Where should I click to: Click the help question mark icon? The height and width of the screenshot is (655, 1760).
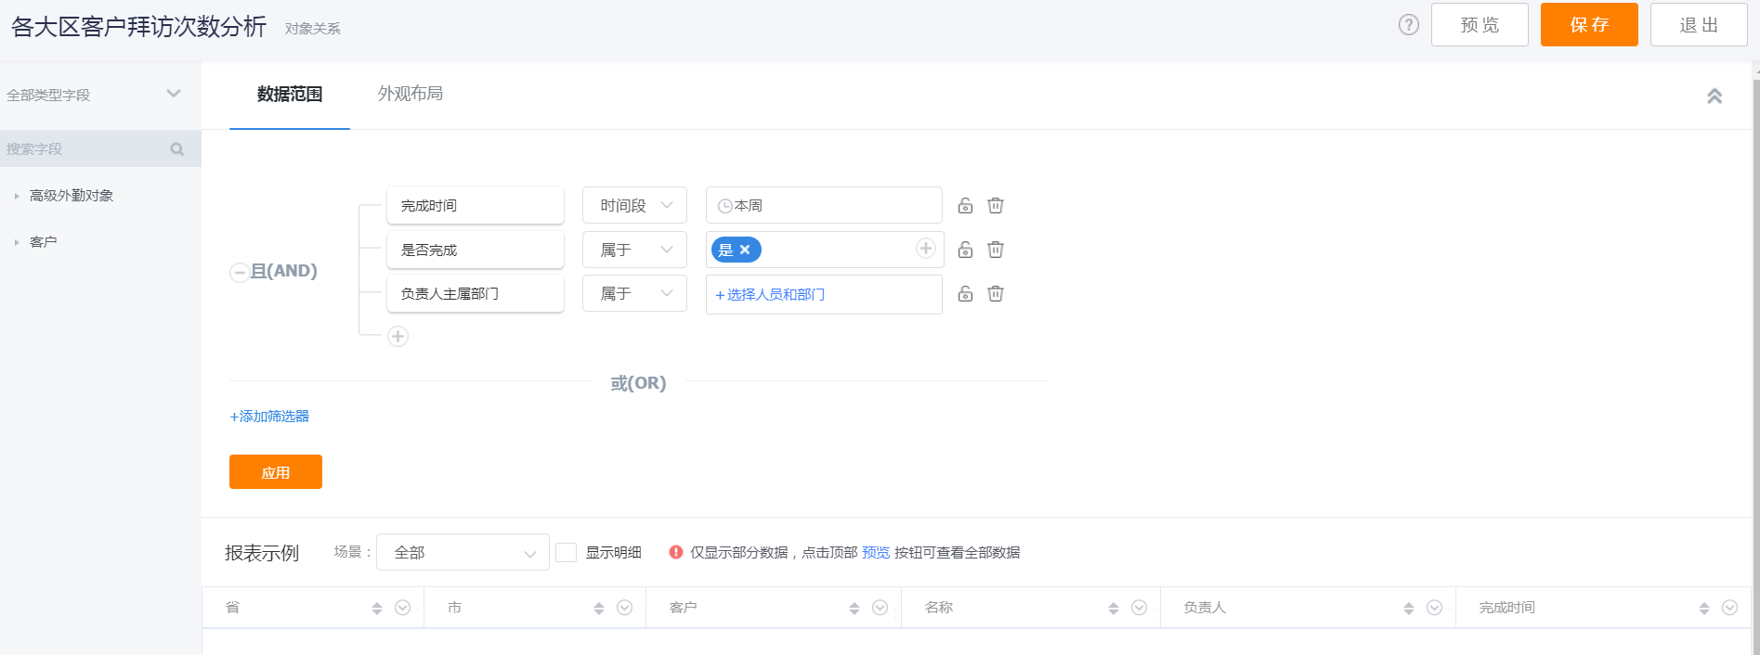click(x=1408, y=25)
